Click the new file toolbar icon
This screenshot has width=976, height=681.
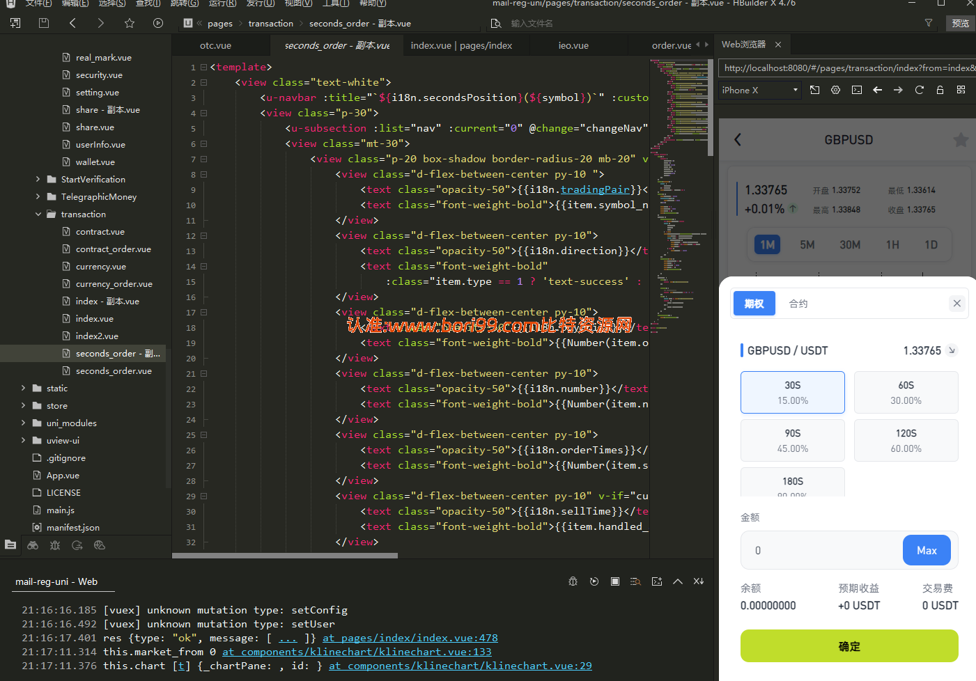[x=15, y=23]
